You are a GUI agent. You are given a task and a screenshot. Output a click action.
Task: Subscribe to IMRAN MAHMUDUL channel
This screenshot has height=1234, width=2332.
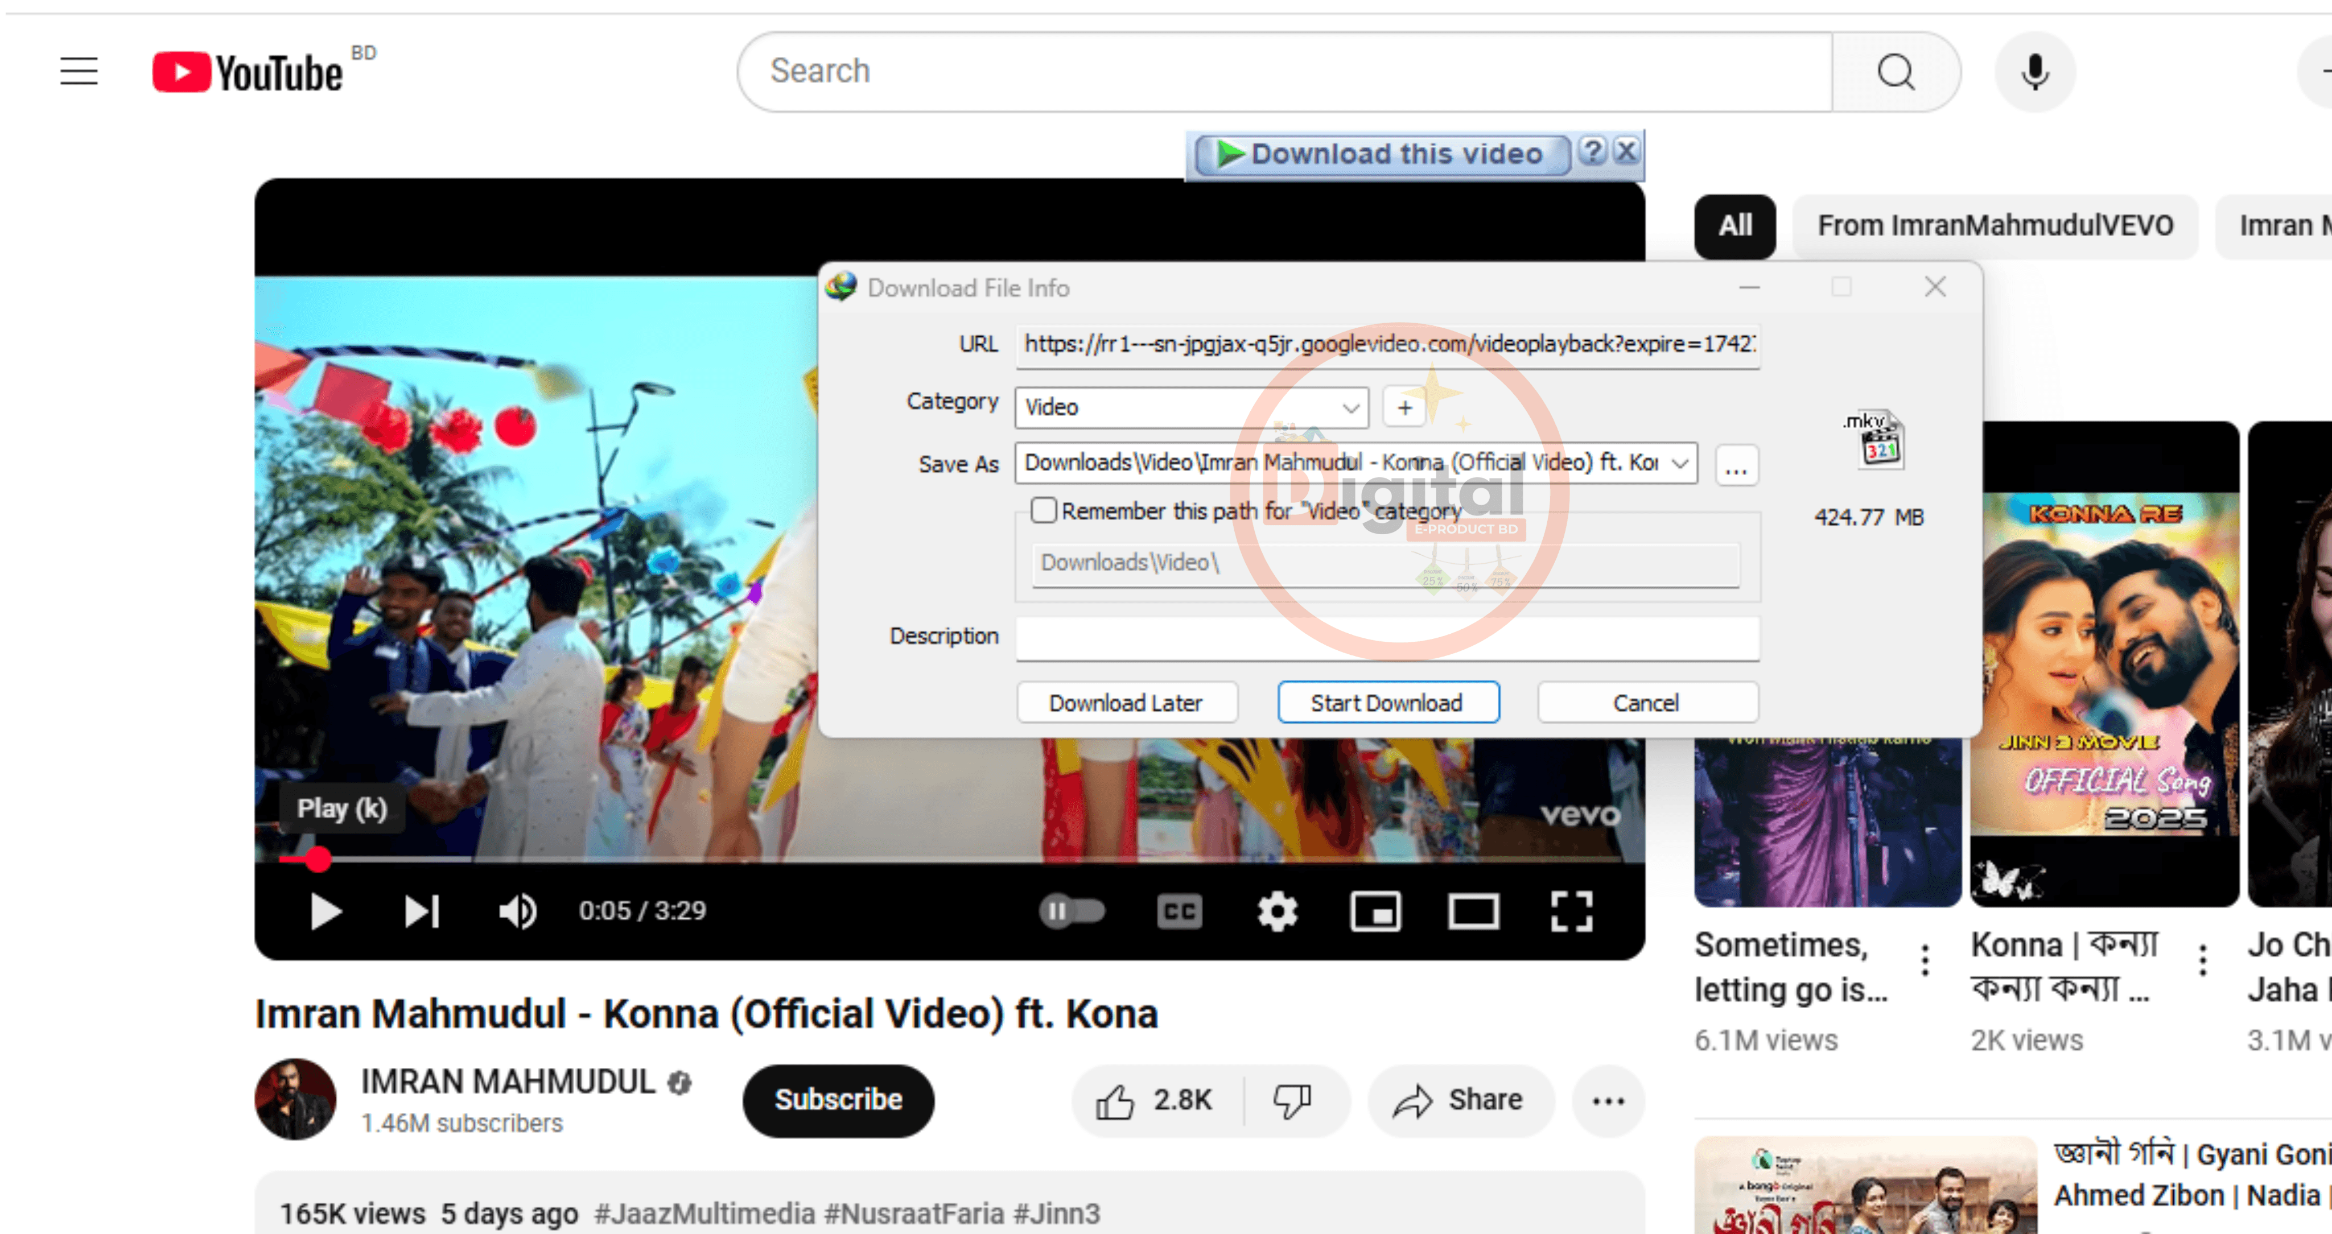[x=838, y=1100]
